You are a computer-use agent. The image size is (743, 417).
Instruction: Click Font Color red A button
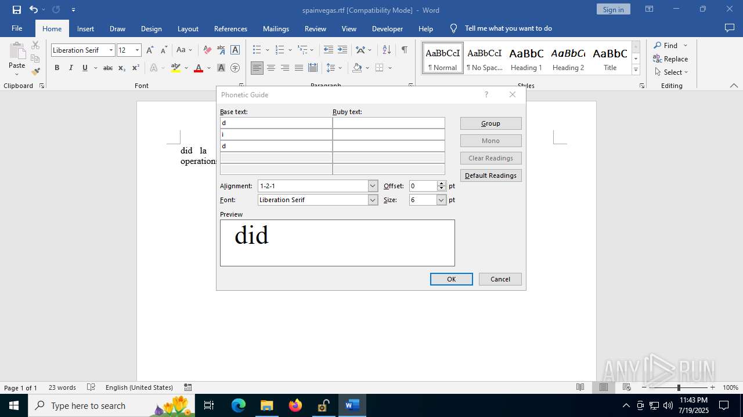pyautogui.click(x=199, y=68)
